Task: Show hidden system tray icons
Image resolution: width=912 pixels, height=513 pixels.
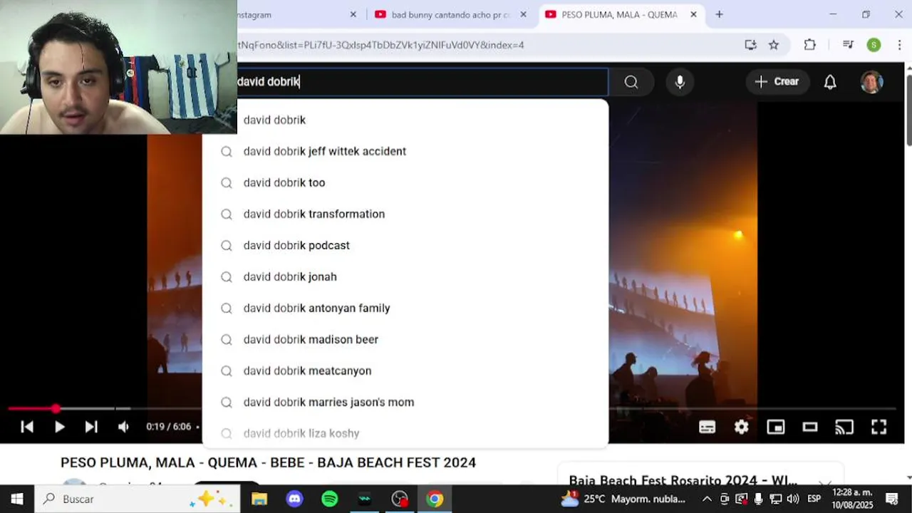Action: [x=707, y=499]
